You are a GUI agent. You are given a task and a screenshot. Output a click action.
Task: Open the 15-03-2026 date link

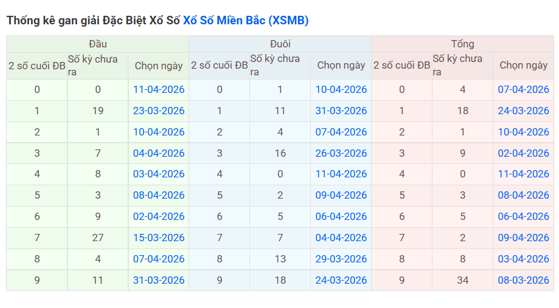click(159, 238)
